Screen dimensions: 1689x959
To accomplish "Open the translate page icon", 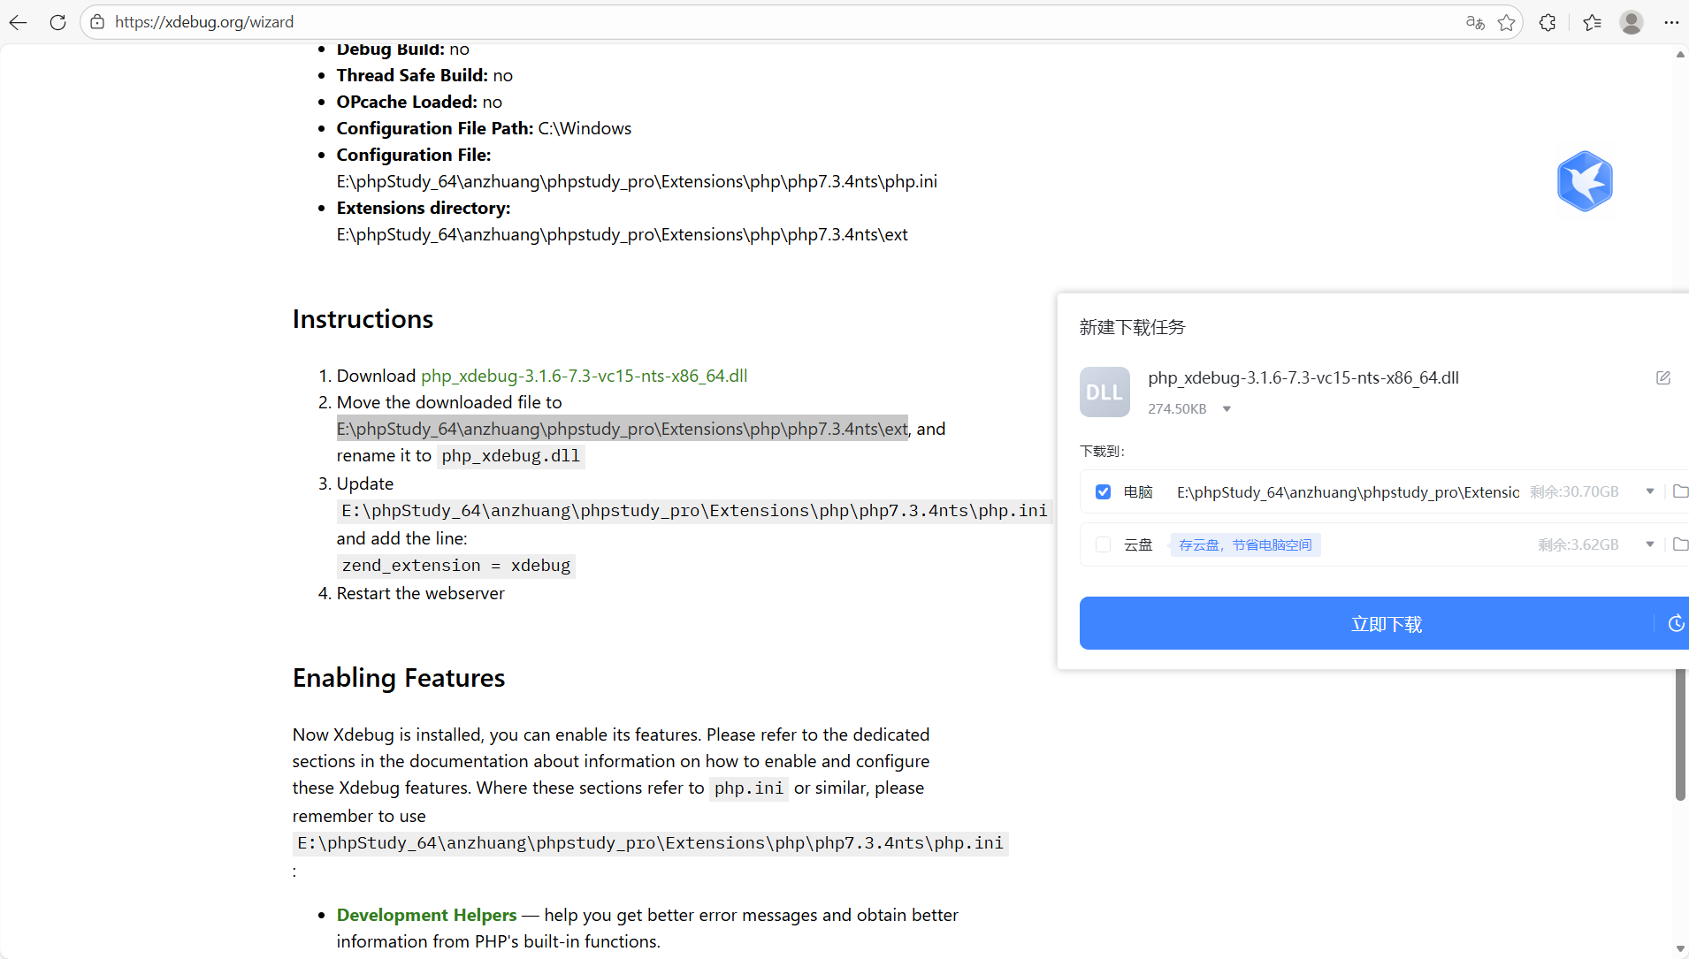I will coord(1475,22).
